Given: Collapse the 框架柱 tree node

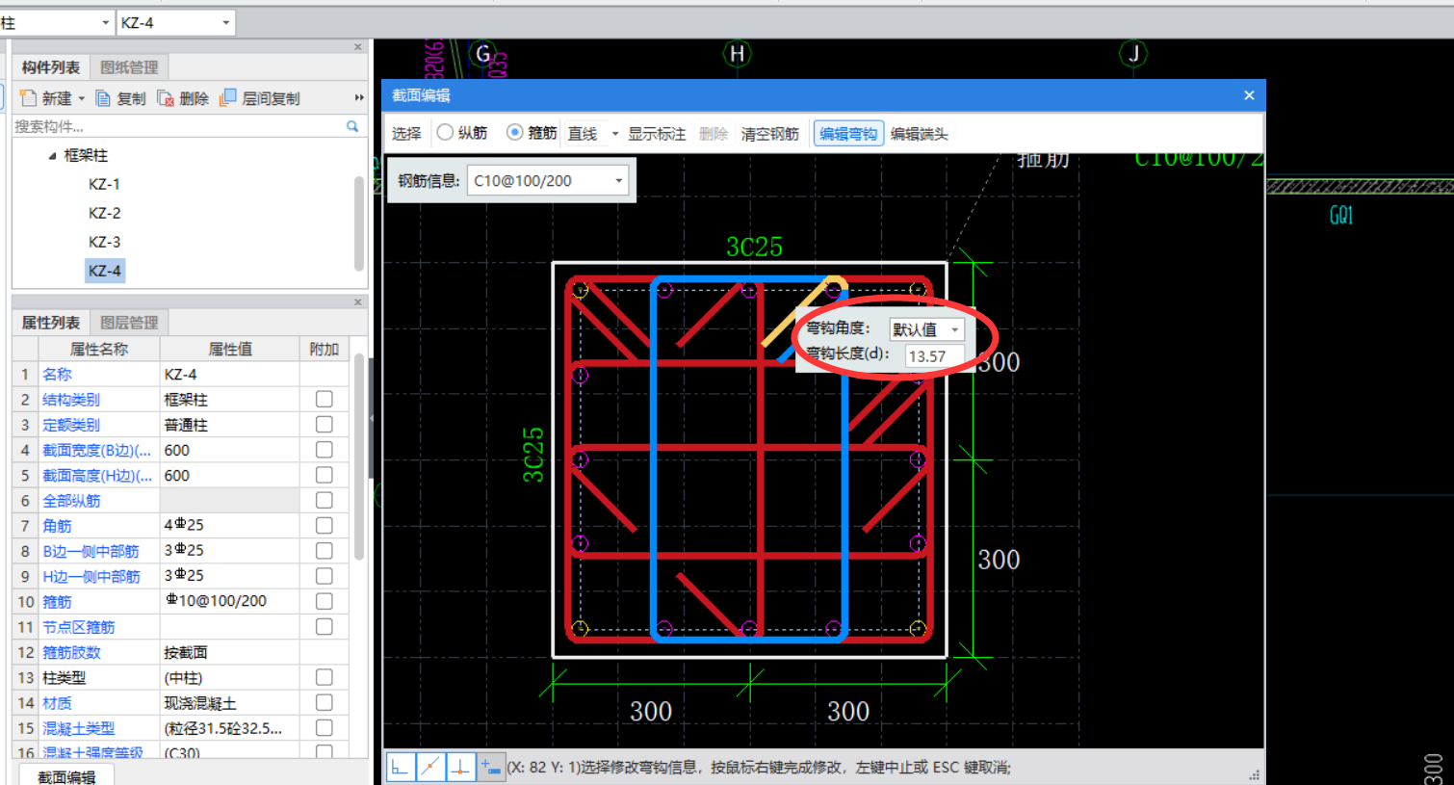Looking at the screenshot, I should click(52, 155).
